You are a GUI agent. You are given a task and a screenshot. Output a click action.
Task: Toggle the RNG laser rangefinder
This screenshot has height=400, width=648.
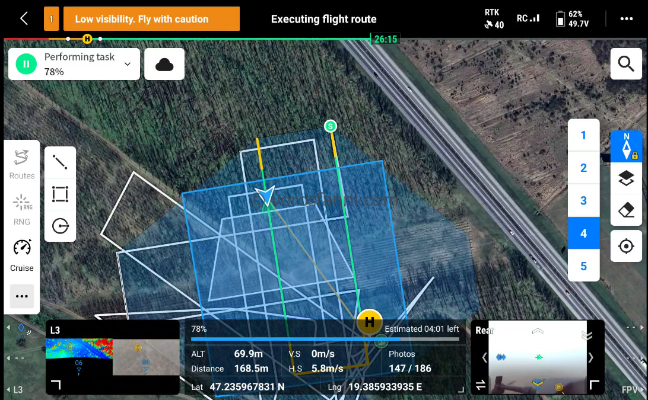click(x=21, y=210)
